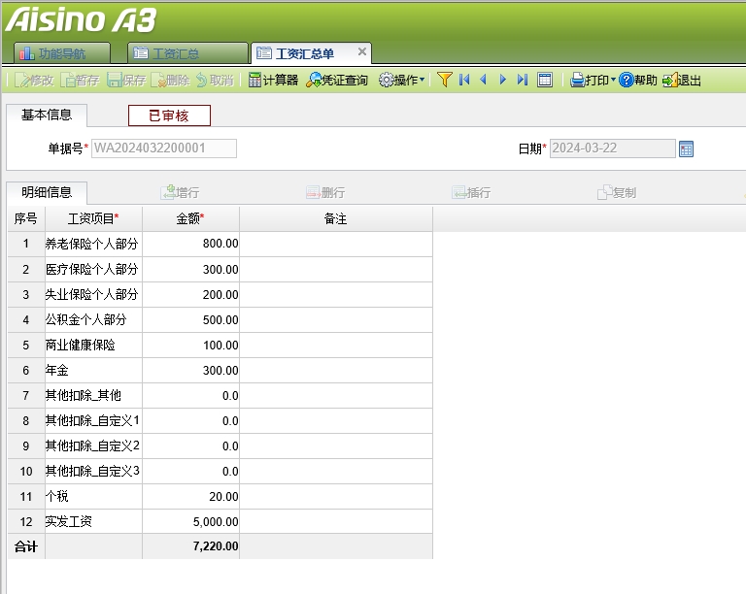Select the 其他扣除_自定义1 cell
746x594 pixels.
tap(93, 420)
